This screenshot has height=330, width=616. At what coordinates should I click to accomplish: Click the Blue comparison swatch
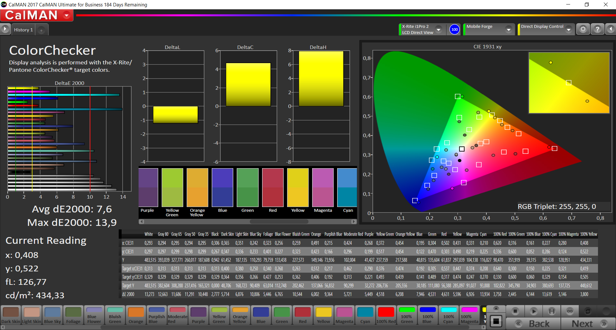(x=222, y=187)
